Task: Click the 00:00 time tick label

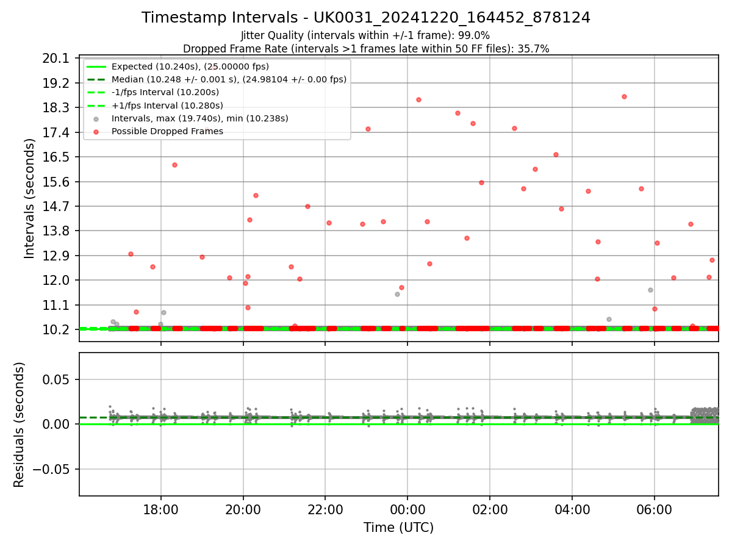Action: [407, 509]
